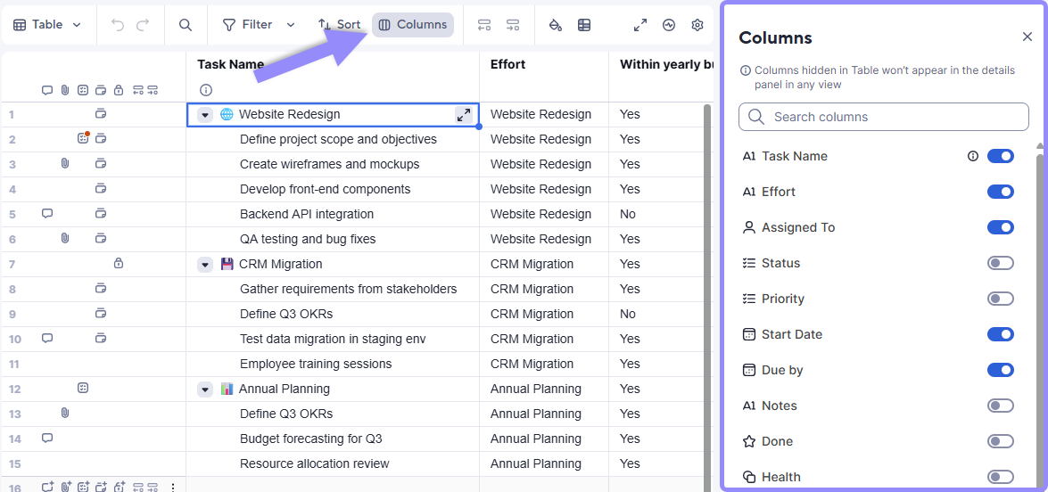This screenshot has height=492, width=1048.
Task: Click the info icon under Task Name header
Action: [x=206, y=89]
